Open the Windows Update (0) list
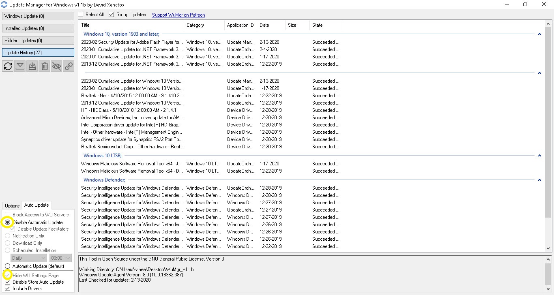 38,16
